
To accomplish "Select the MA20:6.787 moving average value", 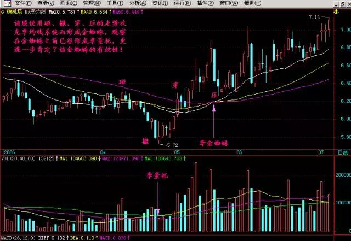I will [62, 12].
